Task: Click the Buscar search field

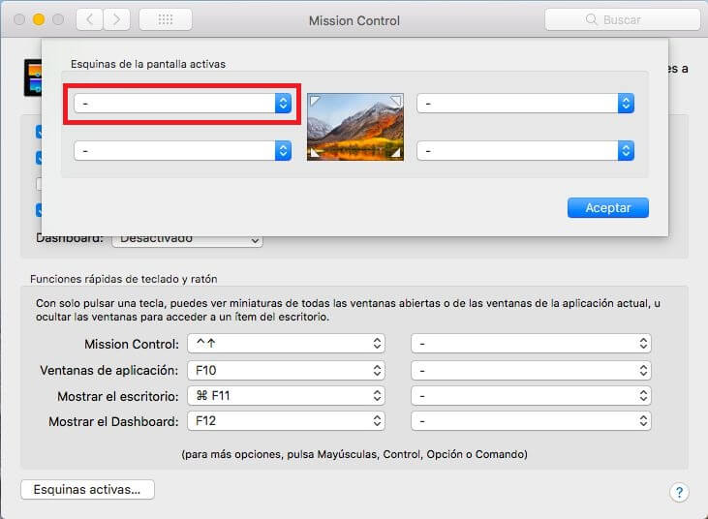Action: click(622, 19)
